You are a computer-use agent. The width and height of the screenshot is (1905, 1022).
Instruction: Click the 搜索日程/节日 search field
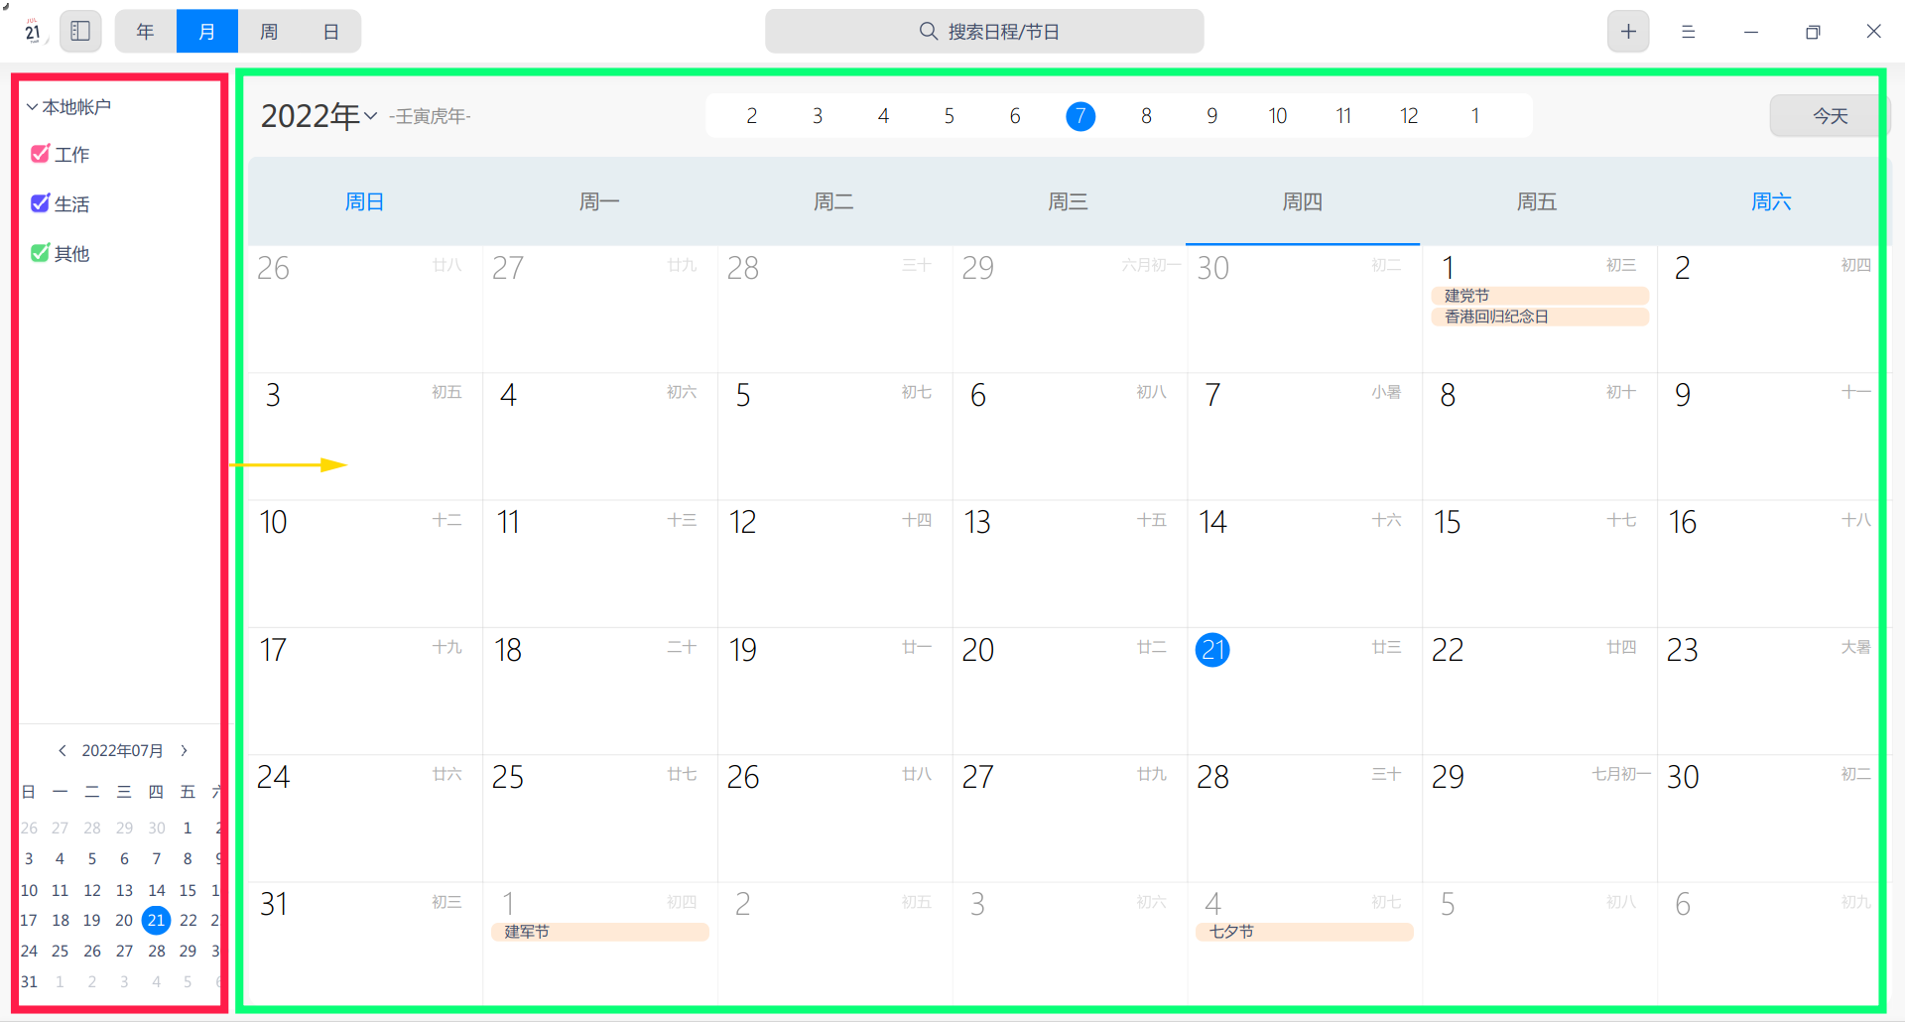pos(984,31)
